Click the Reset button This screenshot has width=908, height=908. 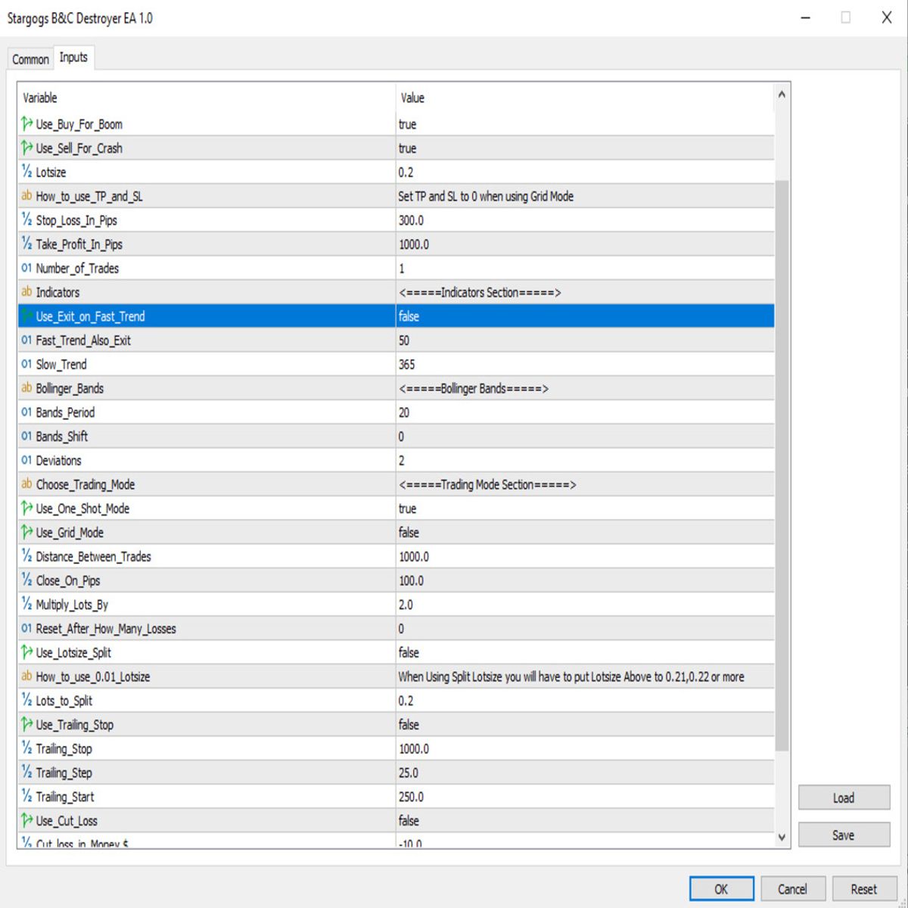[863, 889]
